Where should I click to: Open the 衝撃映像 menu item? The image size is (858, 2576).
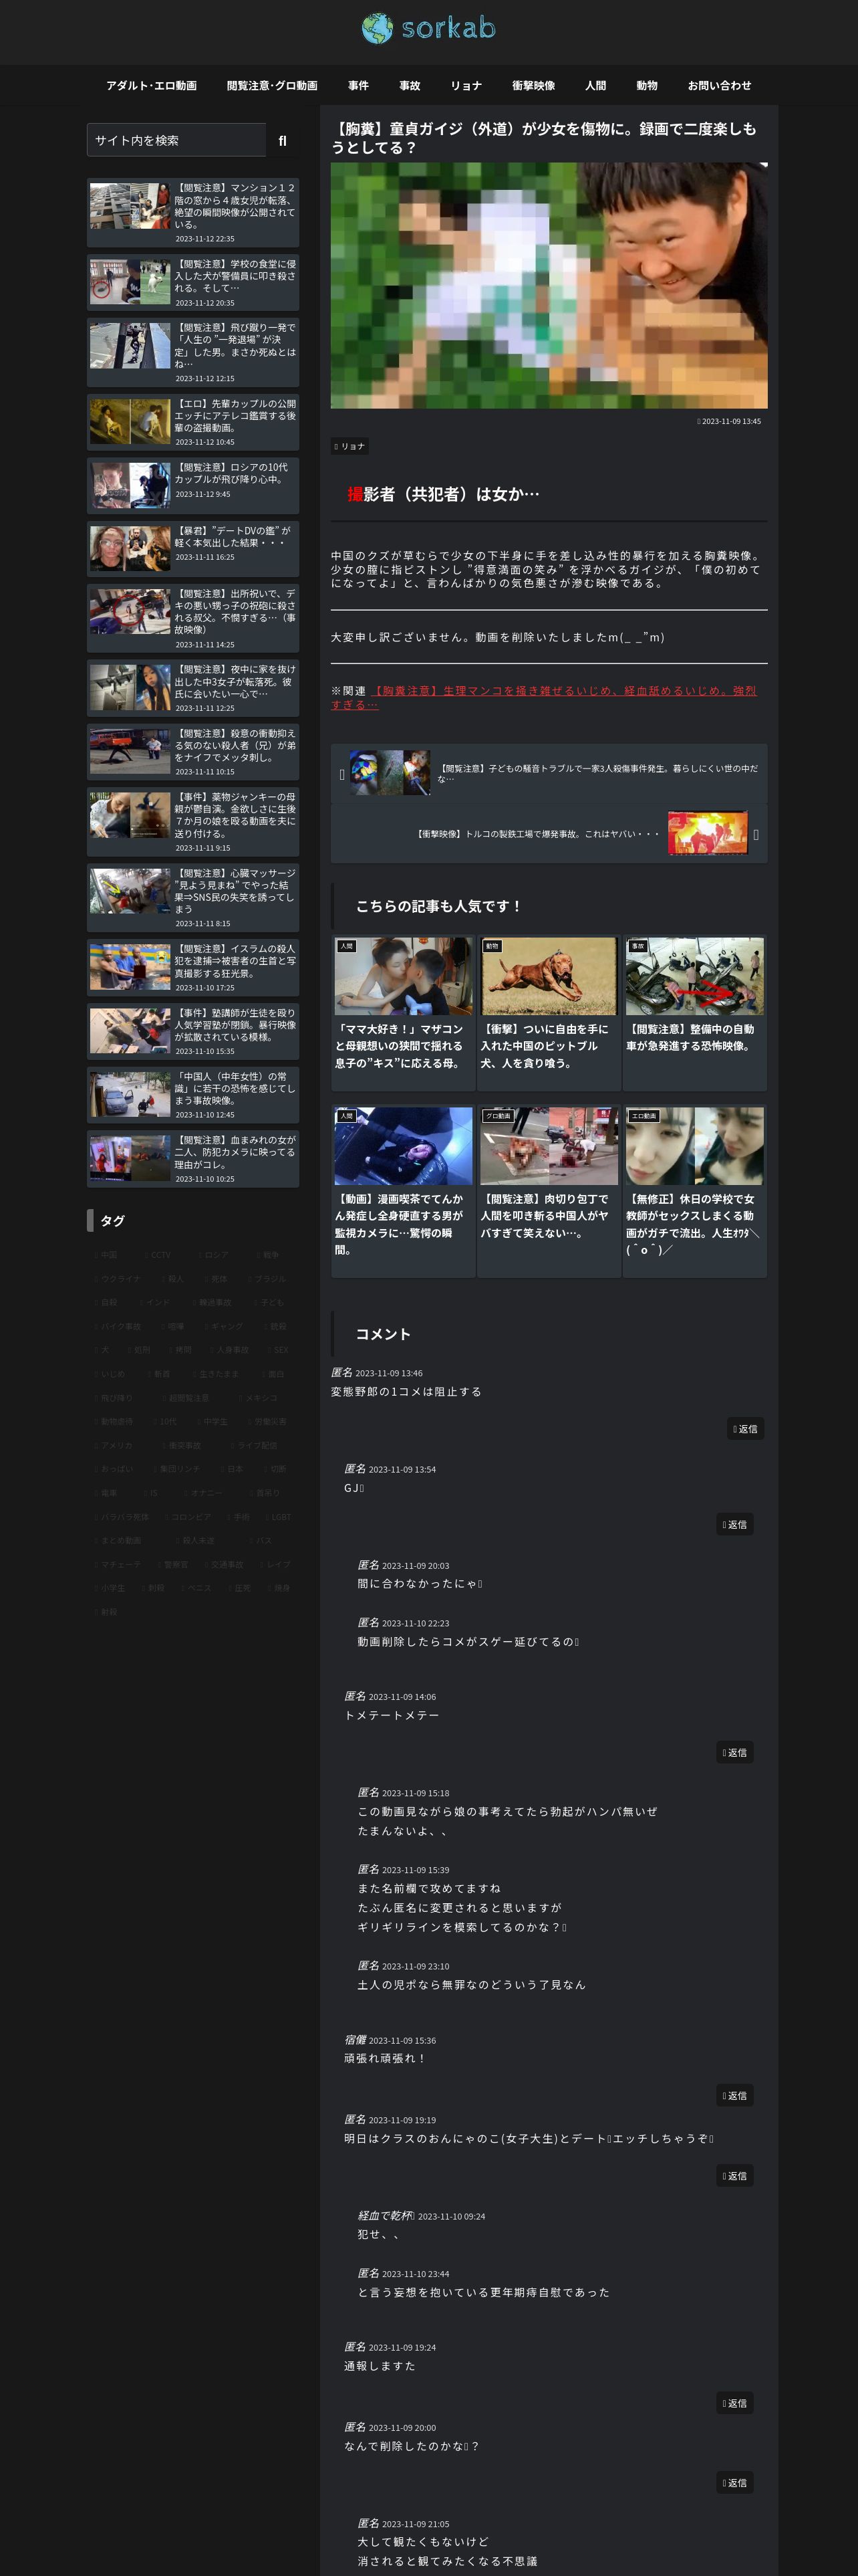533,86
